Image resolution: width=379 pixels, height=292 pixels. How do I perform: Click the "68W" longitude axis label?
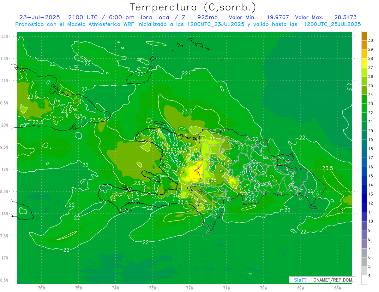338,288
